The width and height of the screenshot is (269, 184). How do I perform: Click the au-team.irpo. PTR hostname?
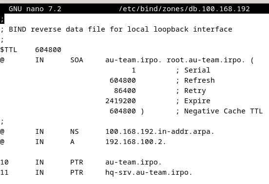click(x=134, y=162)
